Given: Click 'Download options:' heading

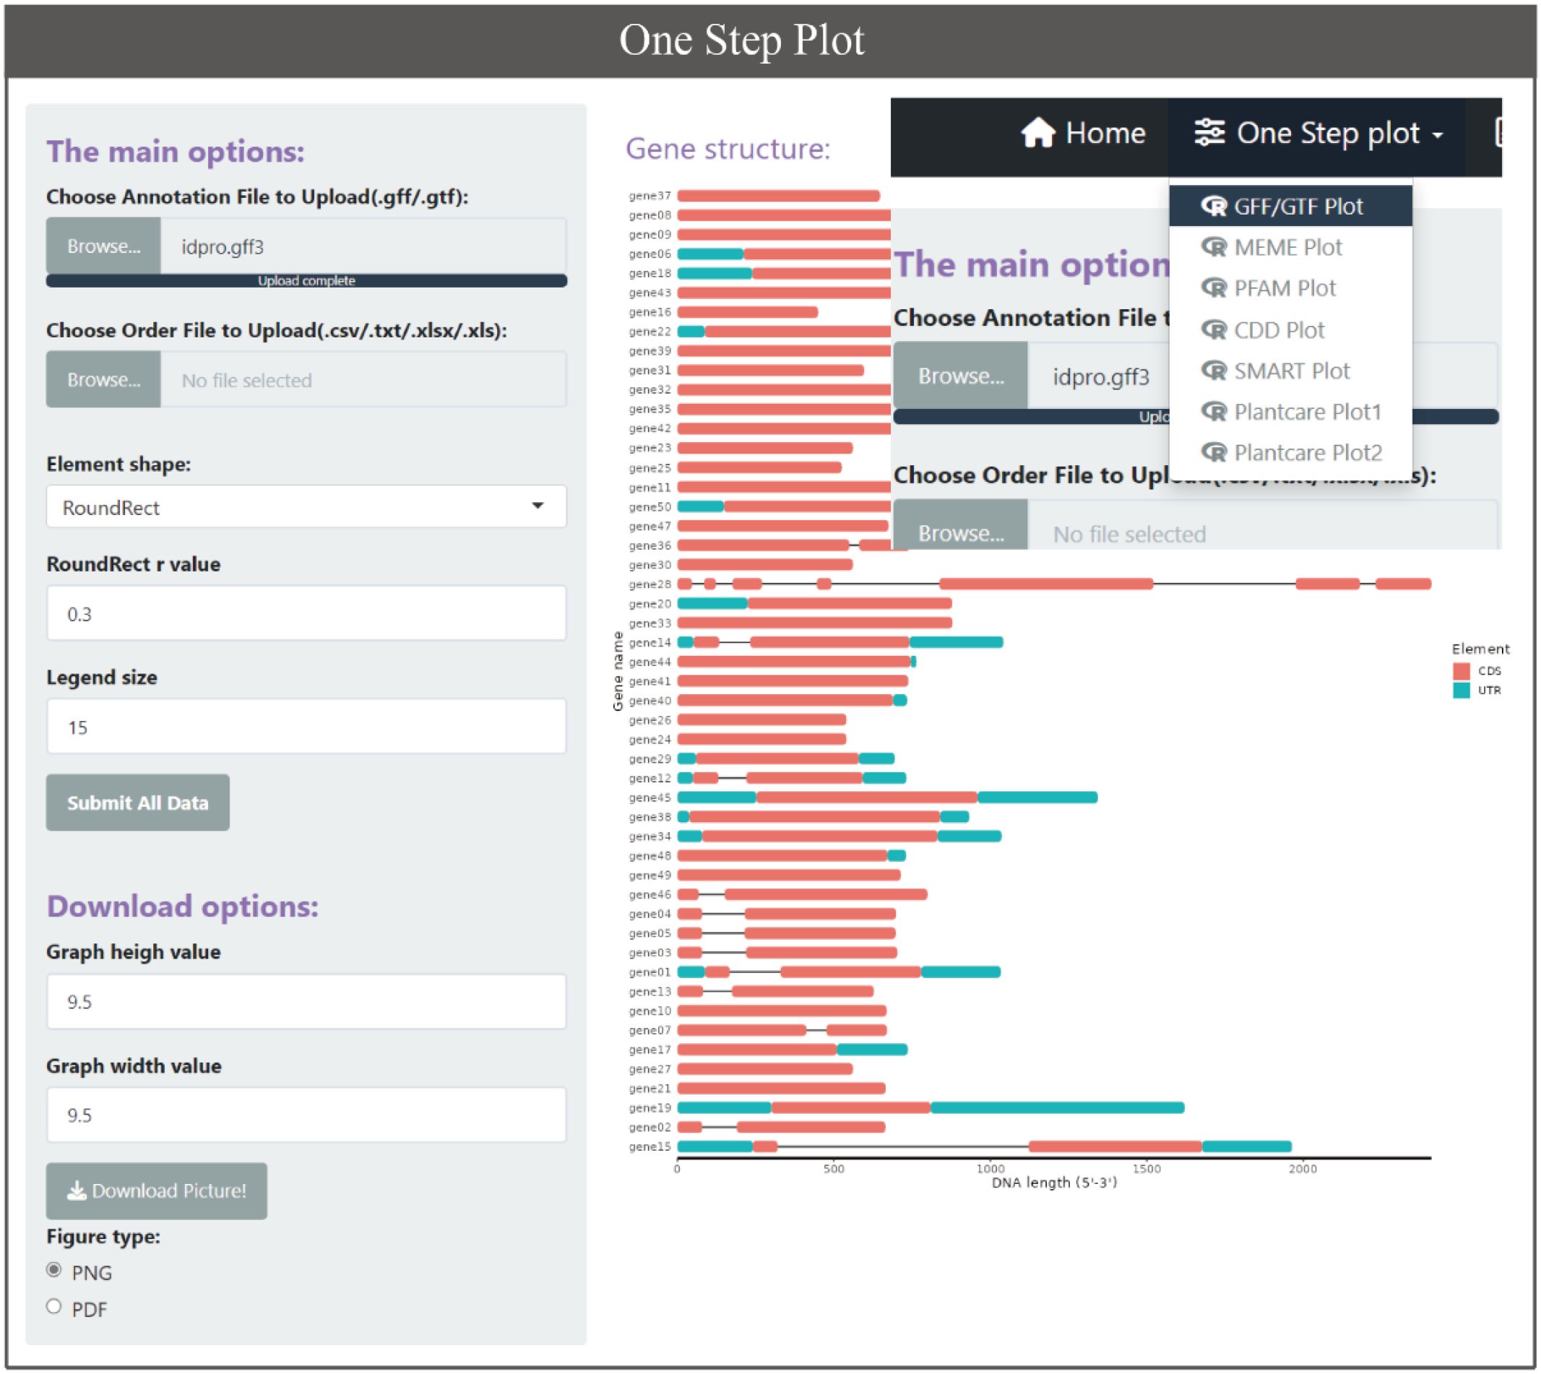Looking at the screenshot, I should (183, 906).
